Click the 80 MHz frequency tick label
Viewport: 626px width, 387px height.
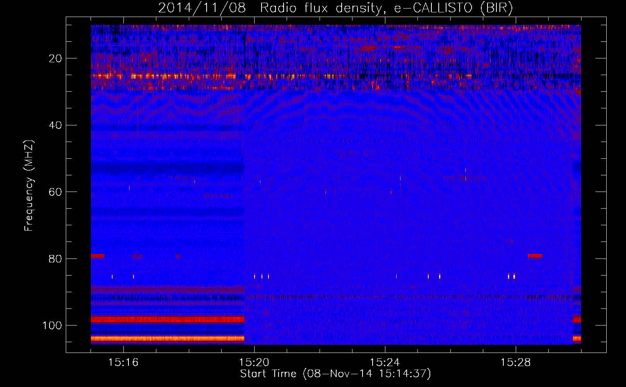[x=55, y=259]
